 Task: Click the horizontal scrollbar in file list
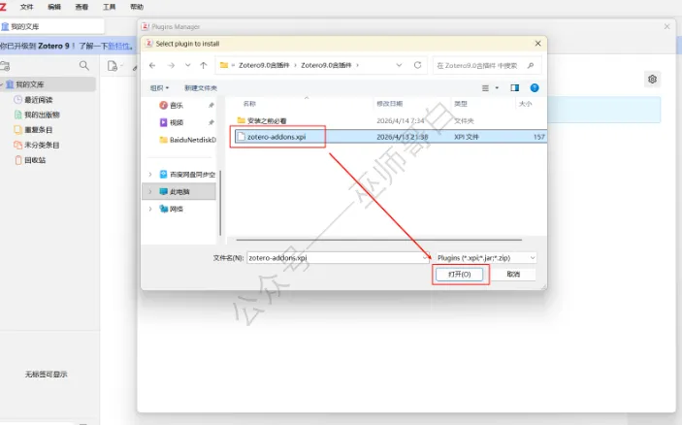tap(378, 240)
